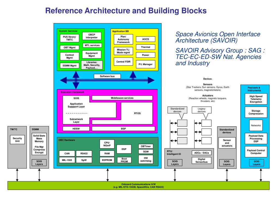Click SOIS Layers box under SSMM

(39, 163)
